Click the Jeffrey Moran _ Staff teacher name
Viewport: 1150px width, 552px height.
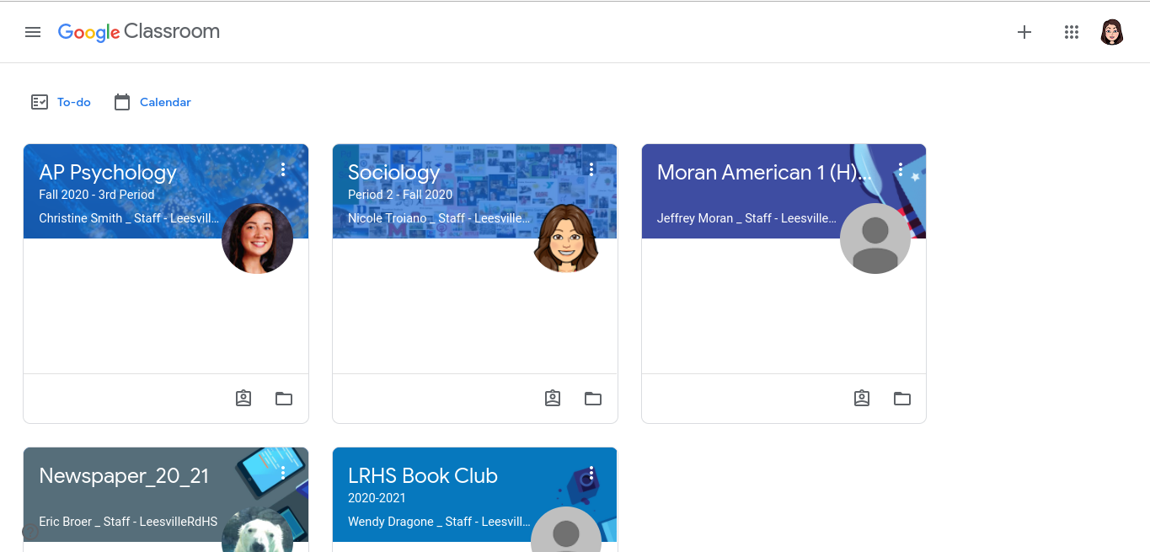(746, 218)
